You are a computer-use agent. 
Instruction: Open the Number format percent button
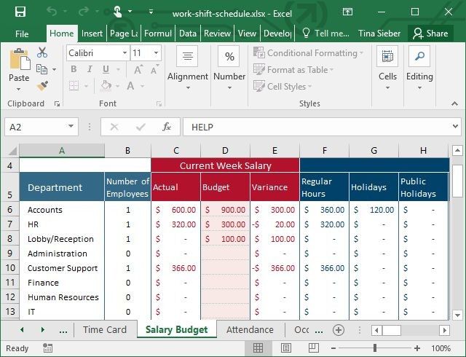[229, 64]
